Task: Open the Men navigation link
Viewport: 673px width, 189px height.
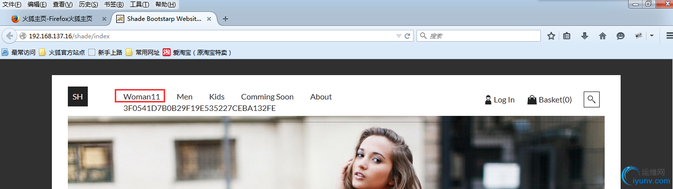Action: [x=185, y=96]
